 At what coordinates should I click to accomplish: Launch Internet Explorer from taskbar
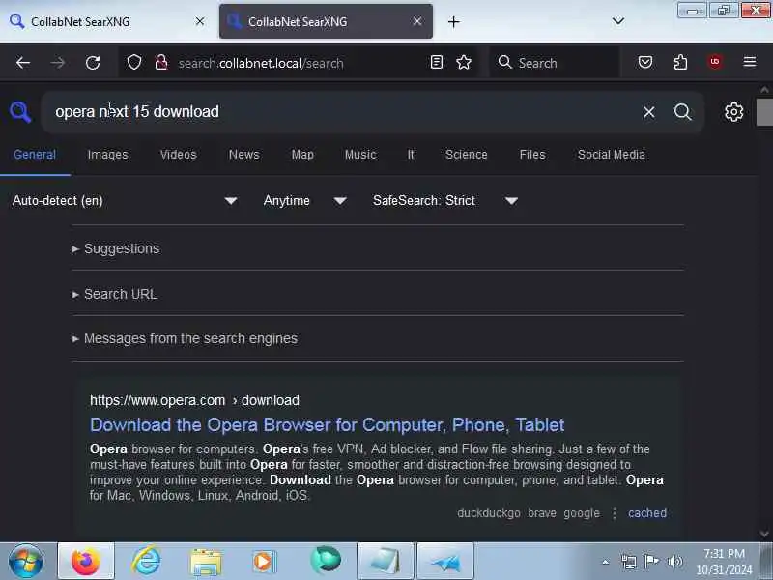[147, 561]
